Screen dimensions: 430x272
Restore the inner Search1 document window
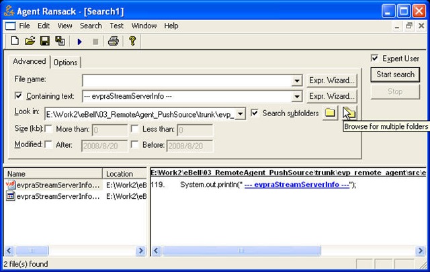click(x=409, y=26)
